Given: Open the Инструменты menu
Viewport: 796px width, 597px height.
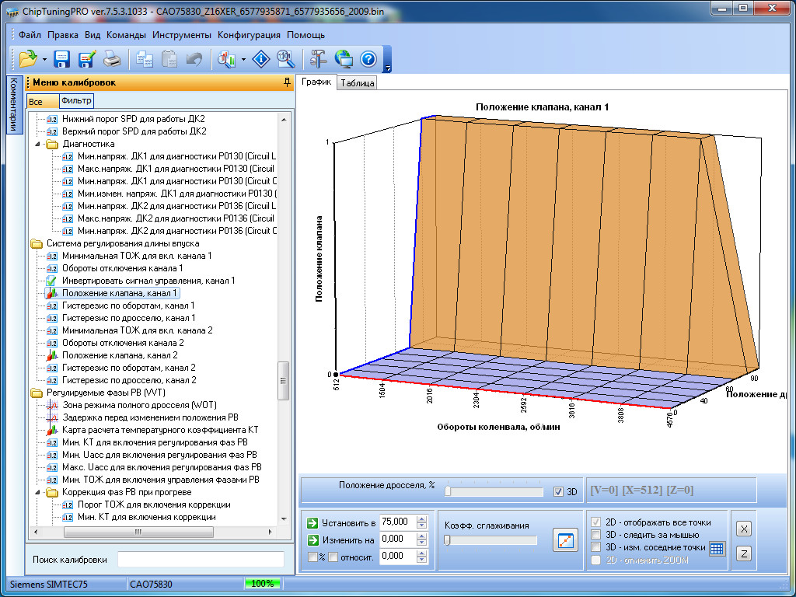Looking at the screenshot, I should point(181,35).
